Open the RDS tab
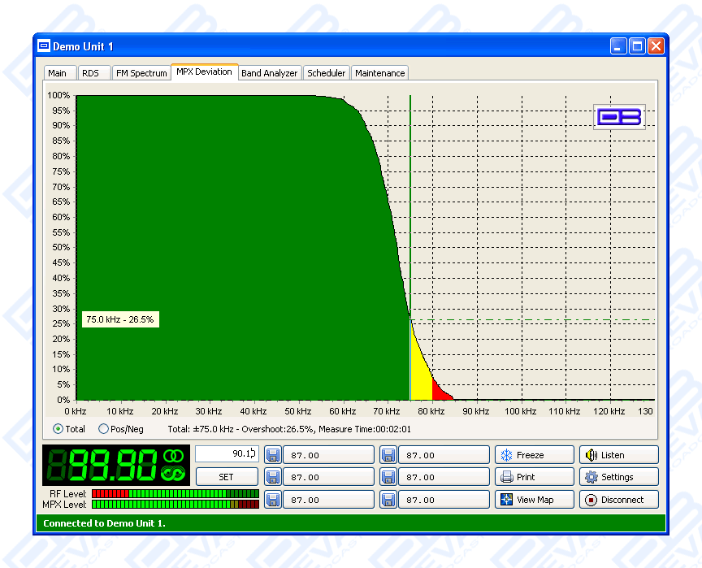Screen dimensions: 702x568 coord(90,73)
